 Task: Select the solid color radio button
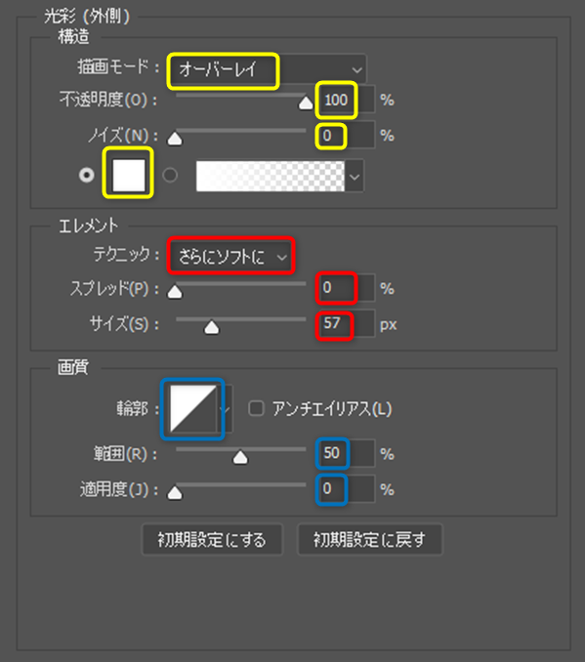[x=87, y=175]
